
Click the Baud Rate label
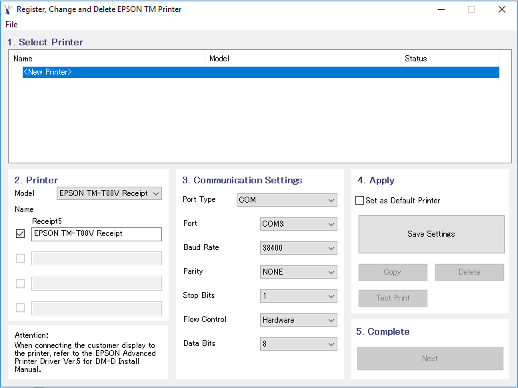pos(201,247)
